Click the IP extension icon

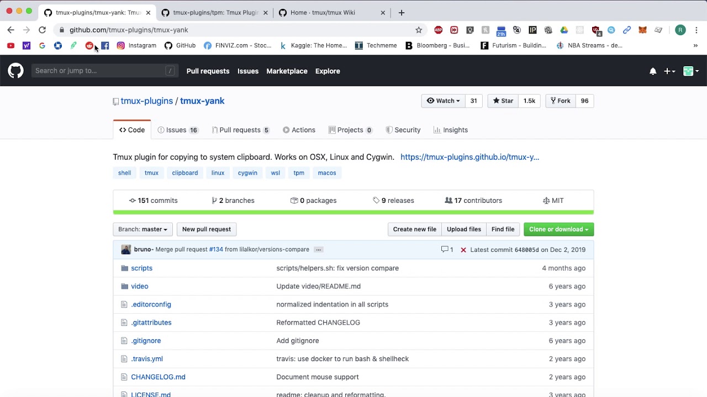click(532, 30)
